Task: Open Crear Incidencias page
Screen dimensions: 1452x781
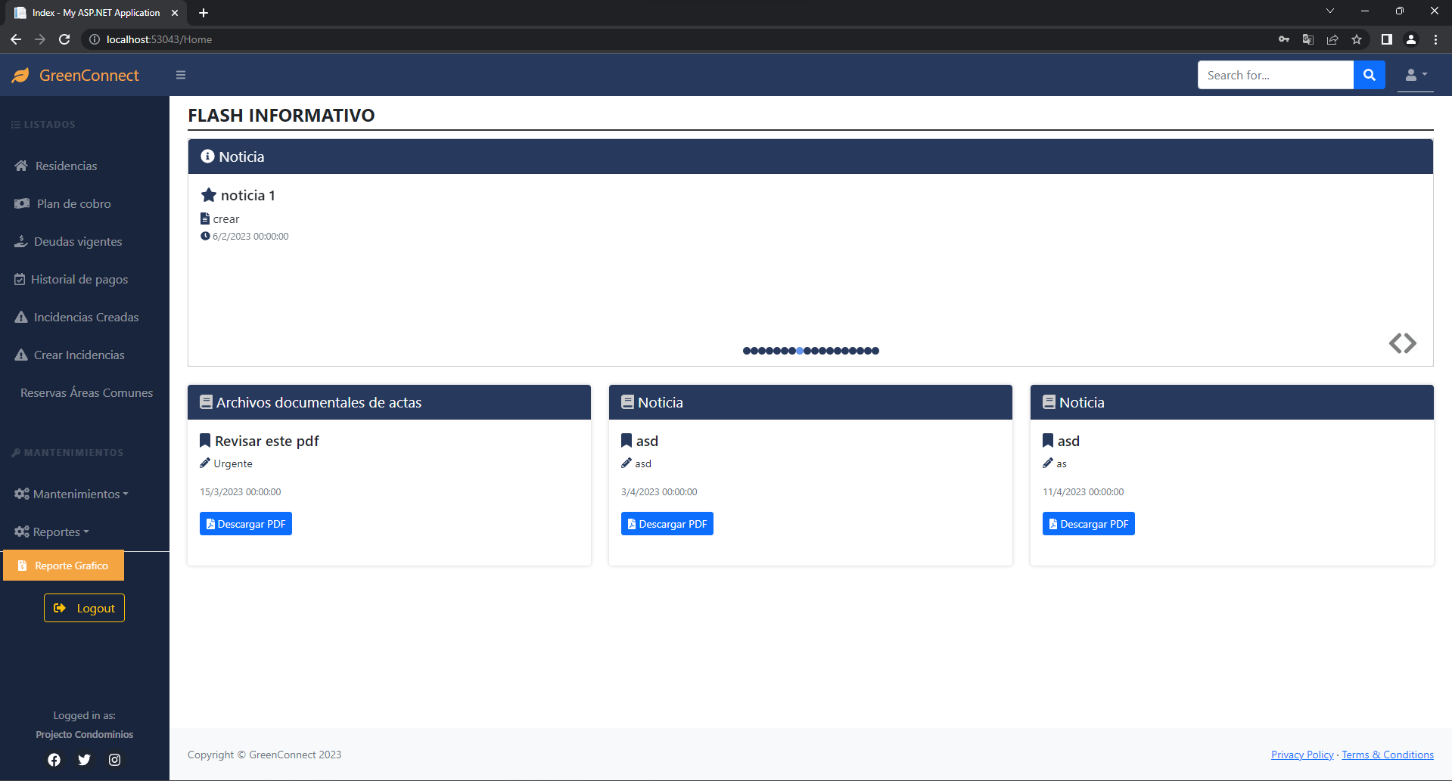Action: (79, 355)
